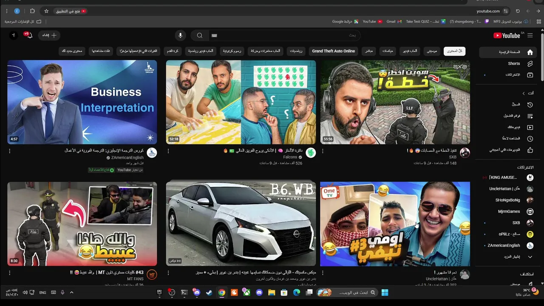Click the search magnifier button
The width and height of the screenshot is (544, 306).
click(x=199, y=35)
